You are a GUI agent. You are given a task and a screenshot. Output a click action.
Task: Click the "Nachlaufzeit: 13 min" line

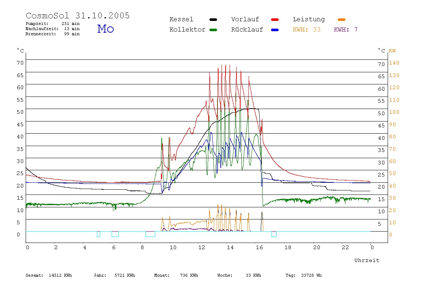53,29
